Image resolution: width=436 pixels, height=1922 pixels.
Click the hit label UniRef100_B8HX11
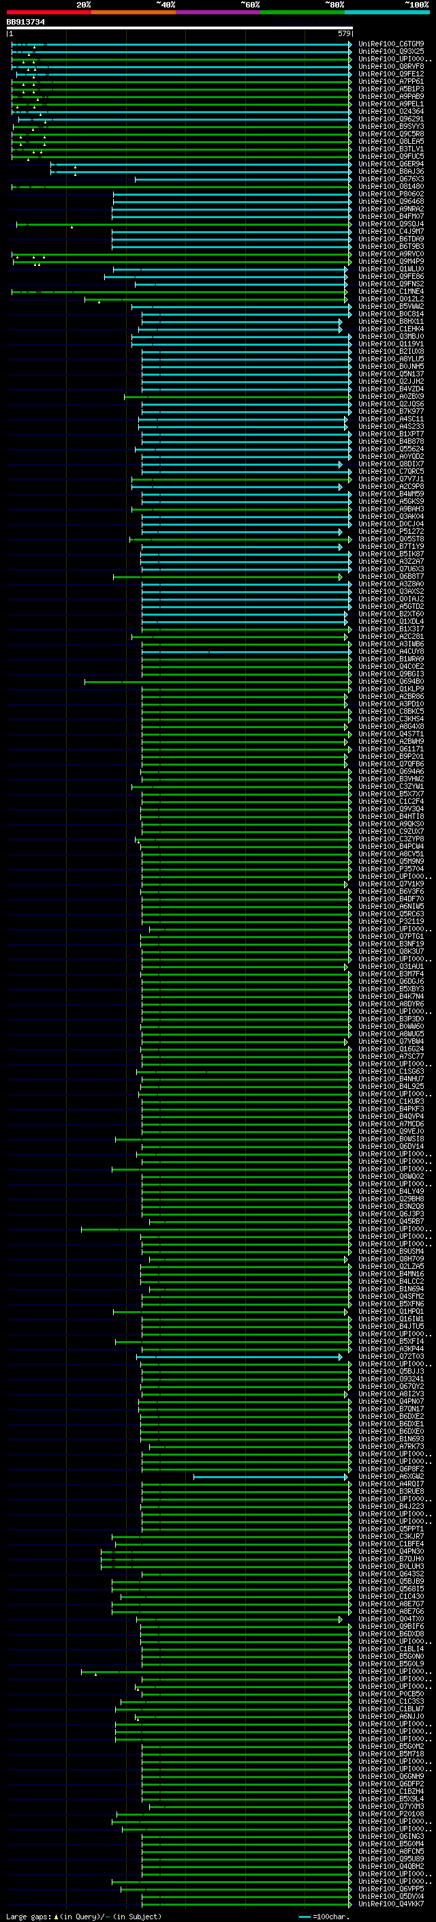[x=391, y=322]
